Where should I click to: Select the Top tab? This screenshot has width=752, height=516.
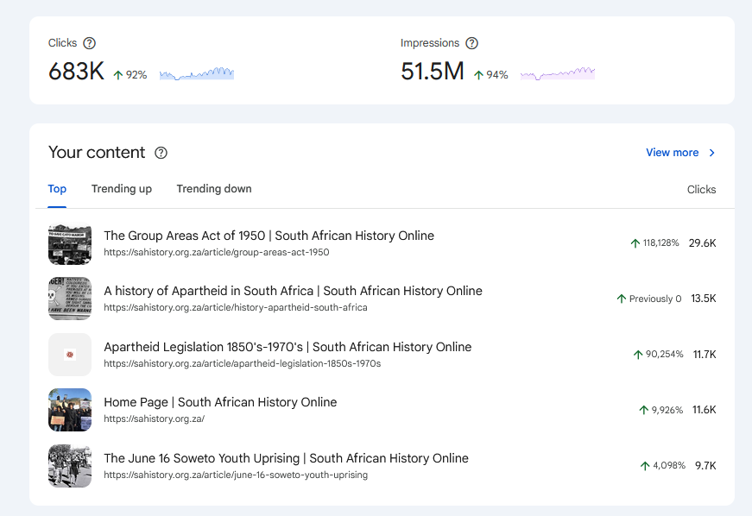57,188
